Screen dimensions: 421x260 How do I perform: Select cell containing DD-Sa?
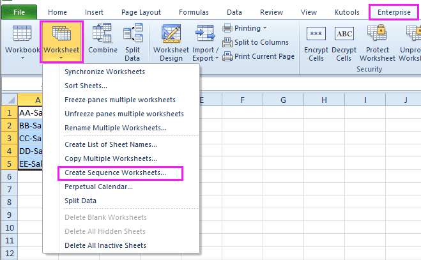point(30,151)
